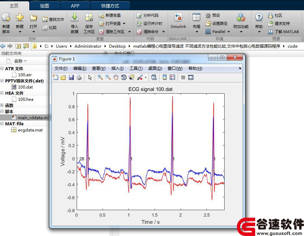The width and height of the screenshot is (304, 236).
Task: Click Request Support (请求支持)
Action: pos(279,23)
